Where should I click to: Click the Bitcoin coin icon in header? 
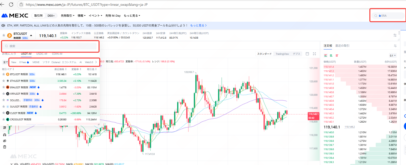pyautogui.click(x=10, y=36)
